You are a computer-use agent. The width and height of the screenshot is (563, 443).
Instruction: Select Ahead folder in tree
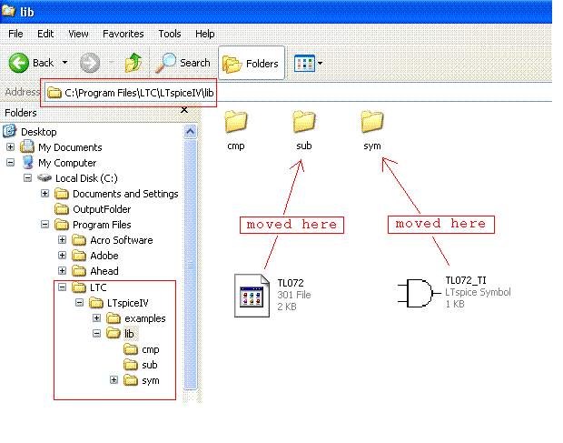pos(104,271)
